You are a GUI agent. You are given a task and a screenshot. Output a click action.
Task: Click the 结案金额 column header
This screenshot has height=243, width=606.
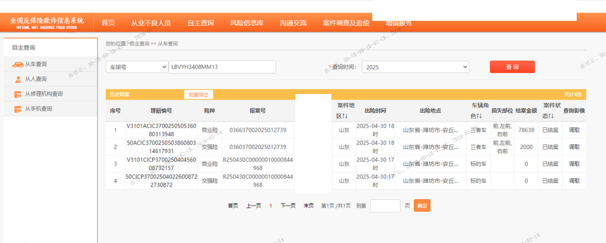526,111
